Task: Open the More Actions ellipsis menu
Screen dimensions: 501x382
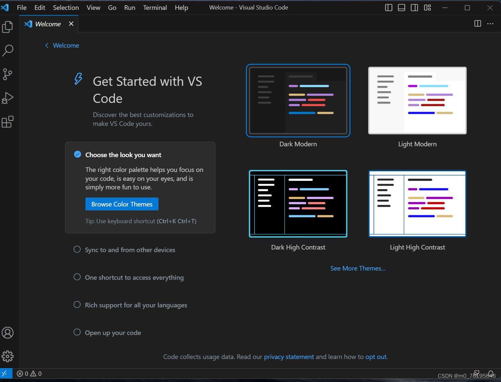Action: tap(490, 24)
